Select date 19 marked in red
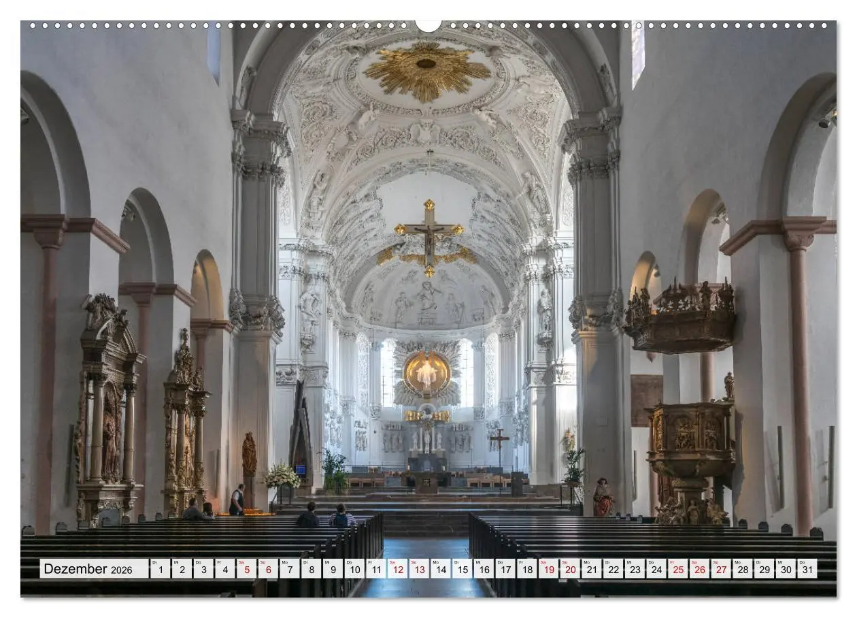The image size is (857, 618). click(x=548, y=569)
